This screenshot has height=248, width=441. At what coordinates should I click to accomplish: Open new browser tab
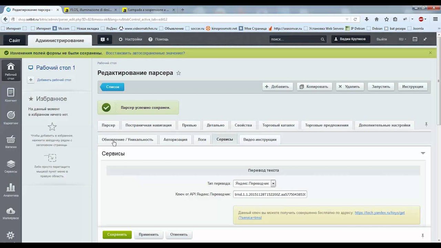[x=183, y=10]
